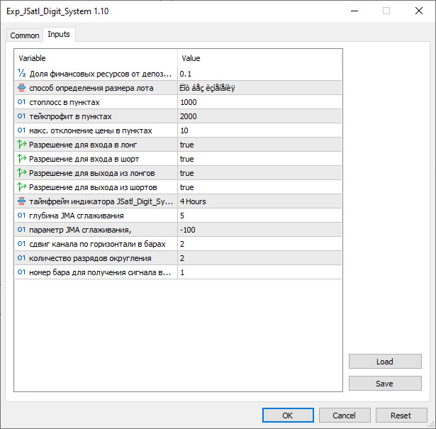Edit the max price deviation value 10
436x429 pixels.
[x=259, y=130]
